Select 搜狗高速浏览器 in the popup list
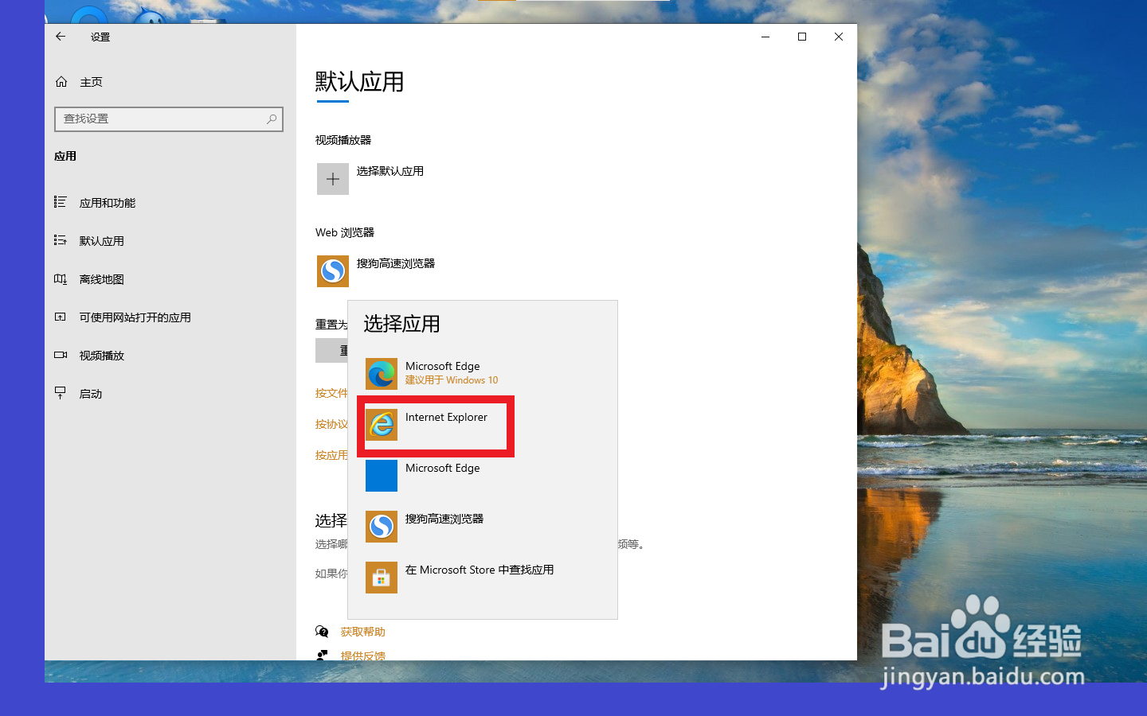The image size is (1147, 716). click(x=483, y=527)
